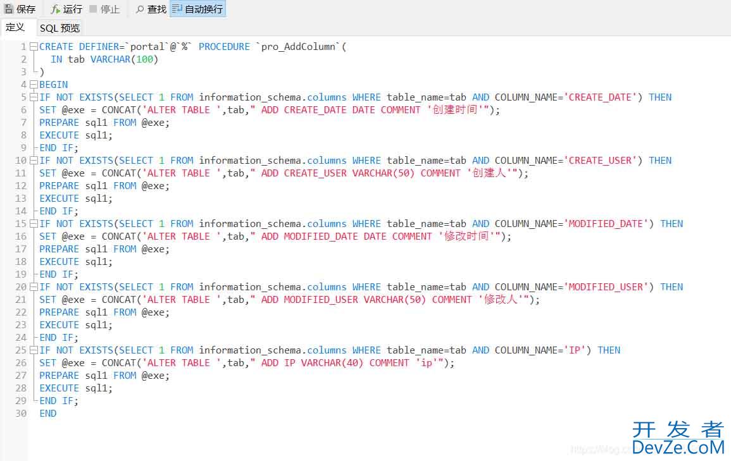The width and height of the screenshot is (731, 461).
Task: Click 'END IF;' on line 29
Action: point(59,401)
